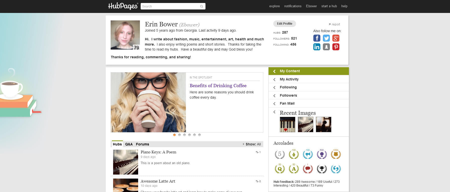Open the Fan Mail sidebar section
The height and width of the screenshot is (192, 450).
pyautogui.click(x=309, y=103)
